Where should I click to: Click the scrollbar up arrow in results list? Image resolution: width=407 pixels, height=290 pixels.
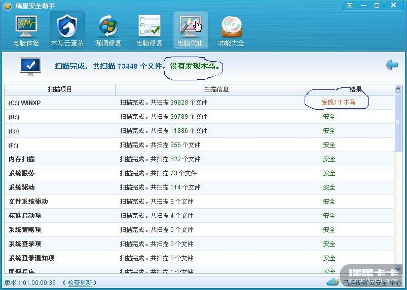[x=398, y=89]
